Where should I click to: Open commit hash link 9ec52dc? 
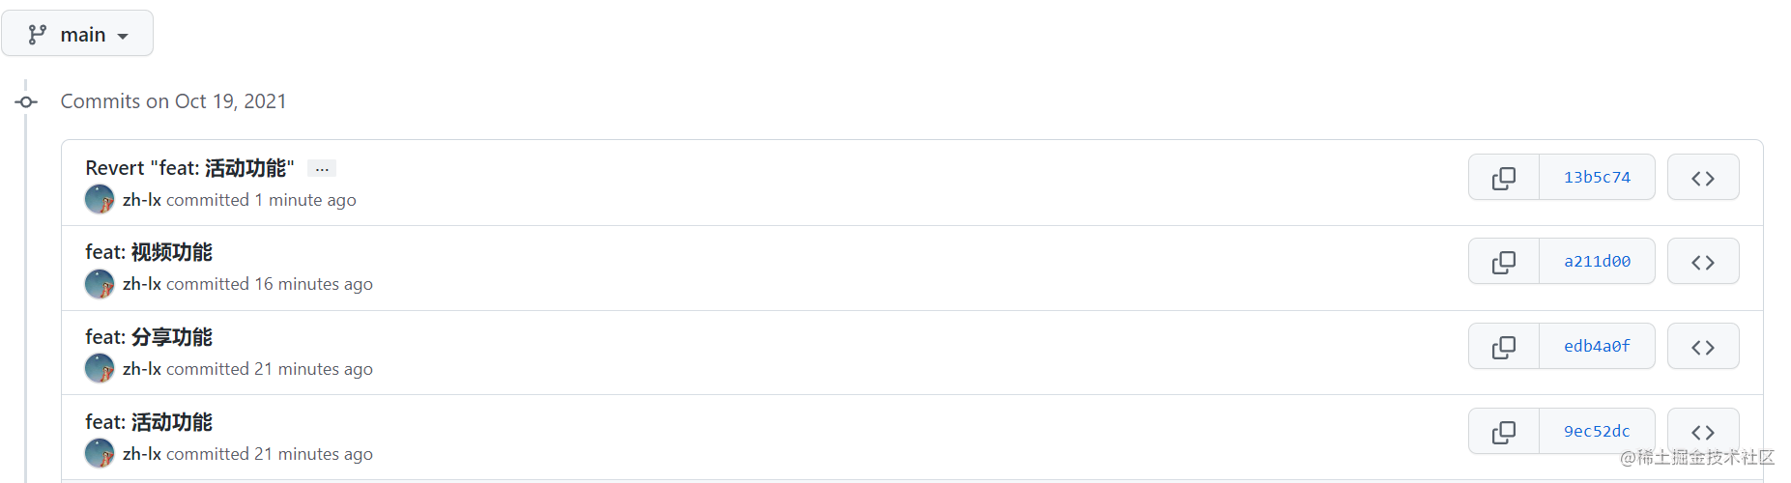click(1597, 432)
